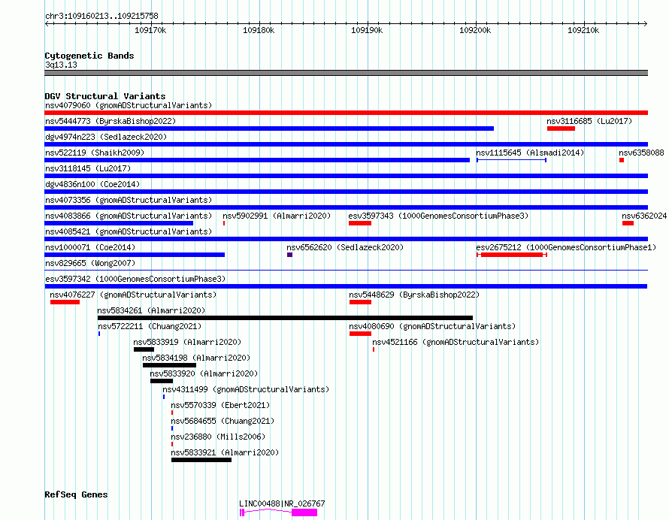Select the nsv4311499 gnomAD variant label
This screenshot has width=669, height=520.
point(246,389)
